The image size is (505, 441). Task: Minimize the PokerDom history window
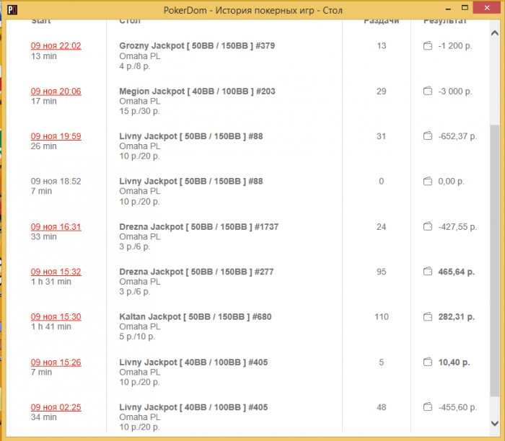(x=448, y=9)
